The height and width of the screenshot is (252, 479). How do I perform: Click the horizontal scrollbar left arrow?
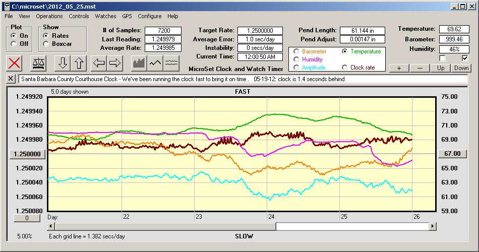tap(51, 226)
